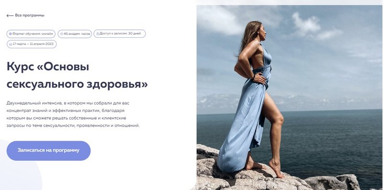Click the back arrow icon
The width and height of the screenshot is (383, 190).
click(10, 16)
